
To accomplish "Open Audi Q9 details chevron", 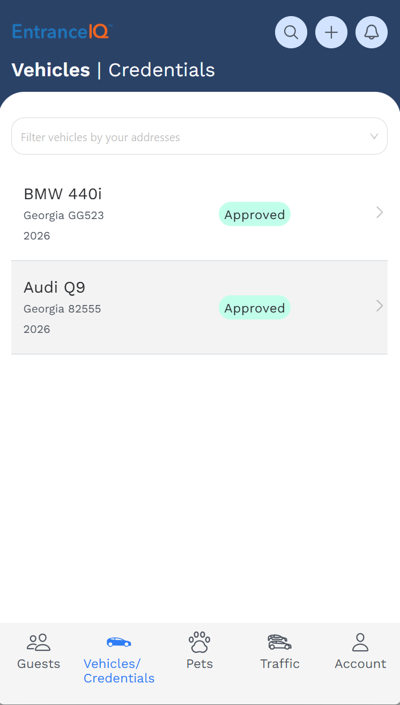I will point(380,306).
